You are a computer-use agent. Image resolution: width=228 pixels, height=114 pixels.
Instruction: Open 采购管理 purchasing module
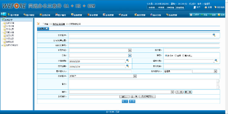(77, 15)
